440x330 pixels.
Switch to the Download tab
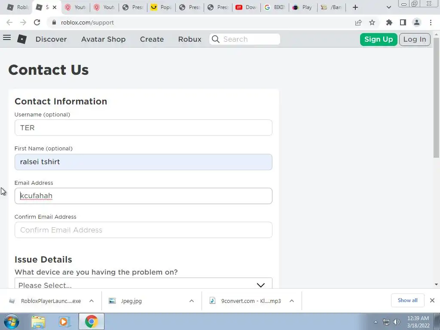247,7
